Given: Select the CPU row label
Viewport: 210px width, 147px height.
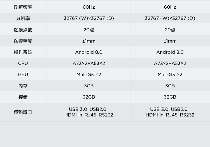Looking at the screenshot, I should [x=23, y=63].
